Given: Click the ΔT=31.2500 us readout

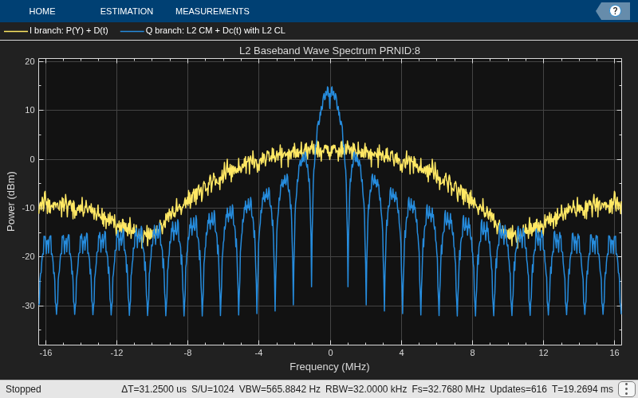Looking at the screenshot, I should click(154, 389).
